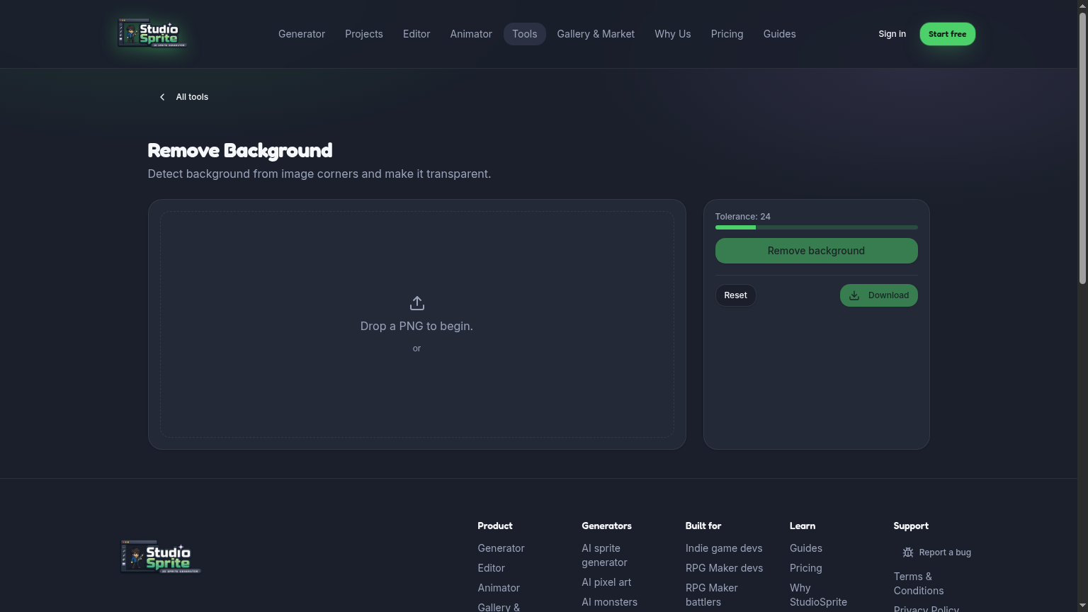Click the back chevron beside All tools
The width and height of the screenshot is (1088, 612).
pyautogui.click(x=162, y=97)
